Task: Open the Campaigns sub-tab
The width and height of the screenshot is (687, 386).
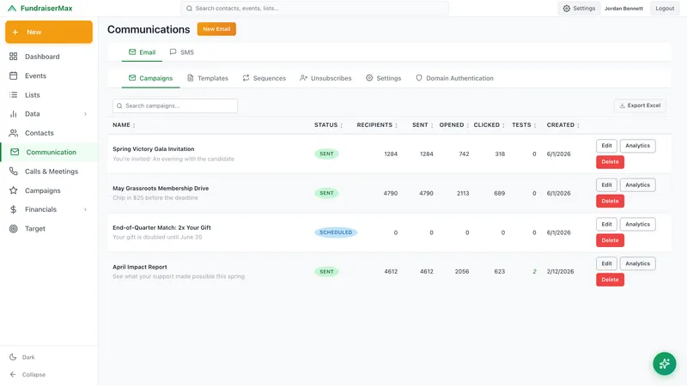Action: (151, 78)
